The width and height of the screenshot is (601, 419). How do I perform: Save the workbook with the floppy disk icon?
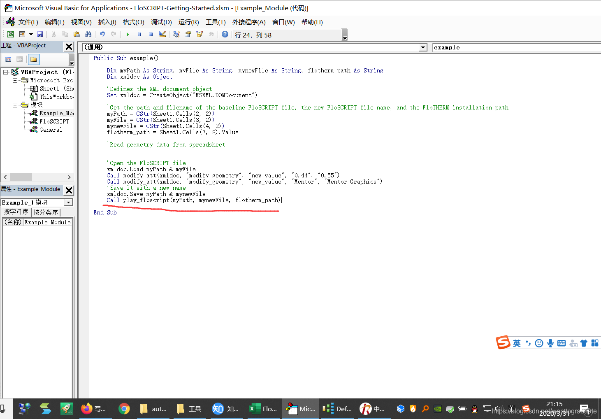(x=40, y=35)
